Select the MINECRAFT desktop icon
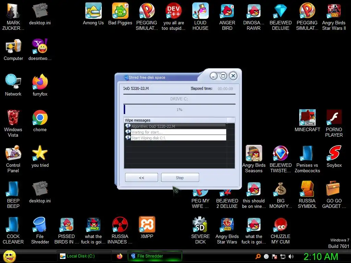351x263 pixels. point(307,121)
